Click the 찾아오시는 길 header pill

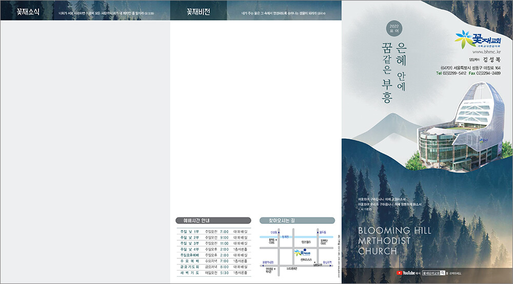click(297, 220)
